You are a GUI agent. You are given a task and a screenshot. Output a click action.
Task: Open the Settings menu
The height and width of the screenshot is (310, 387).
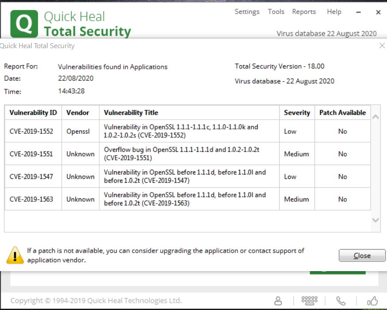[247, 12]
